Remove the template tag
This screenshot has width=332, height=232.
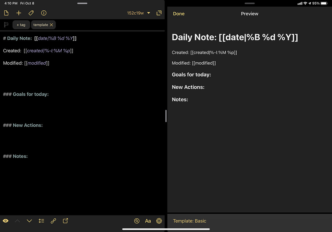[52, 25]
